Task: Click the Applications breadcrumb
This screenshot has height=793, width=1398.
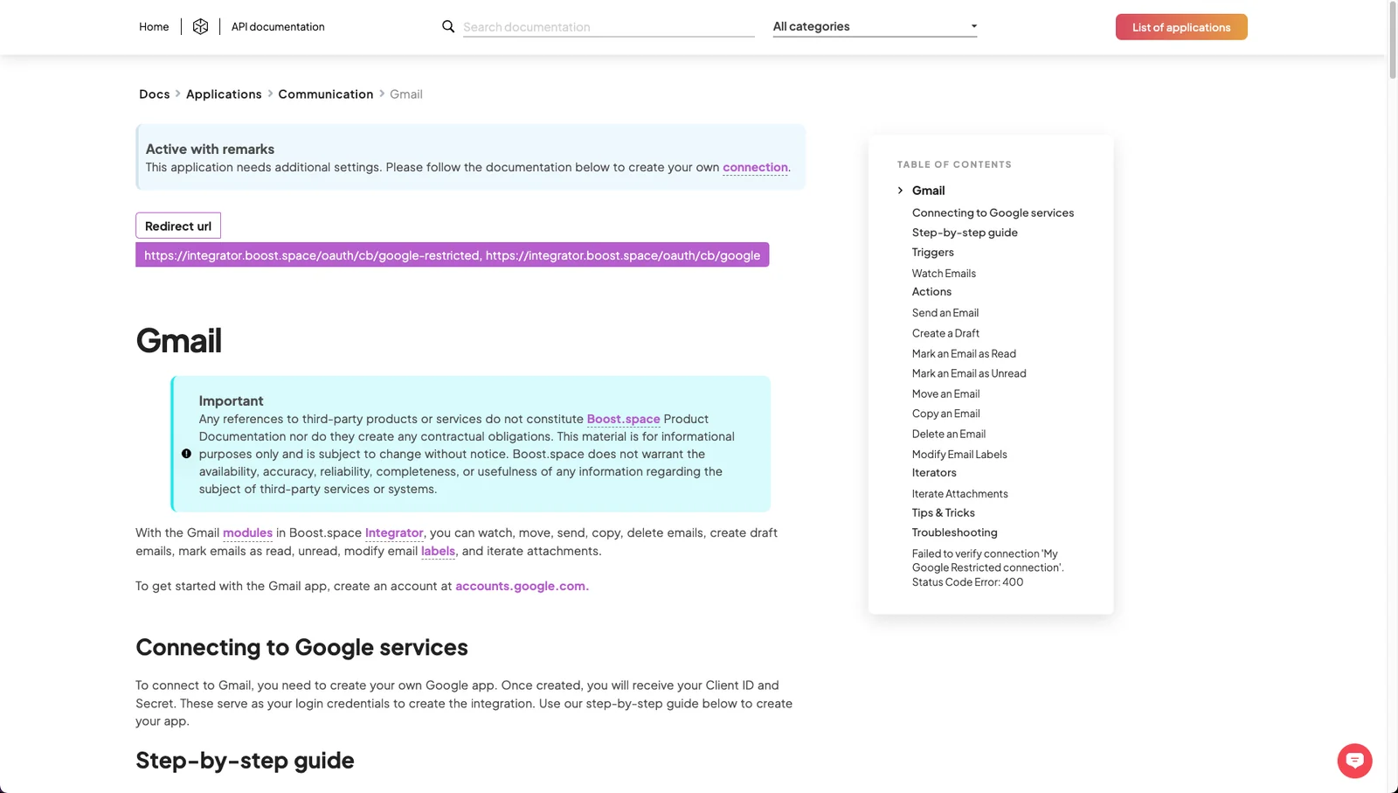Action: pos(224,94)
